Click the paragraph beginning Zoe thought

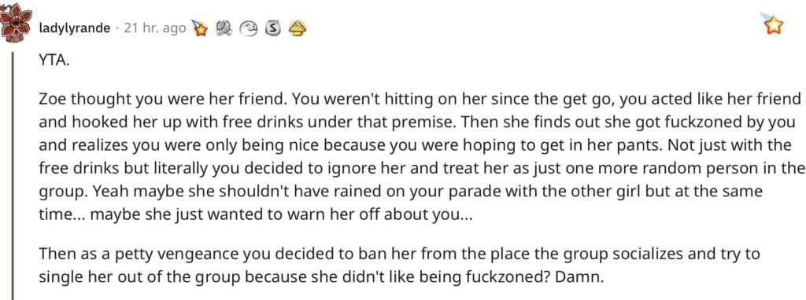point(422,156)
